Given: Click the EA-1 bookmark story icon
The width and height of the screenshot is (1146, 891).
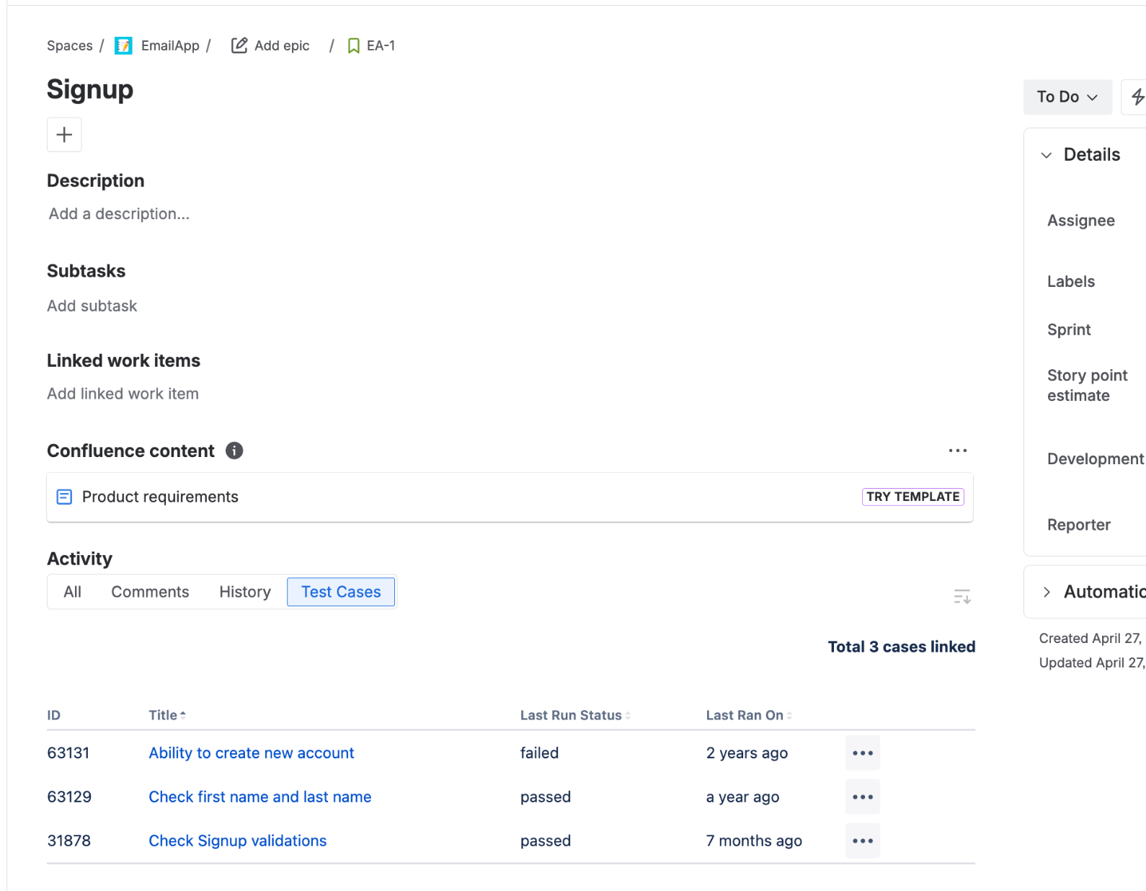Looking at the screenshot, I should click(354, 46).
